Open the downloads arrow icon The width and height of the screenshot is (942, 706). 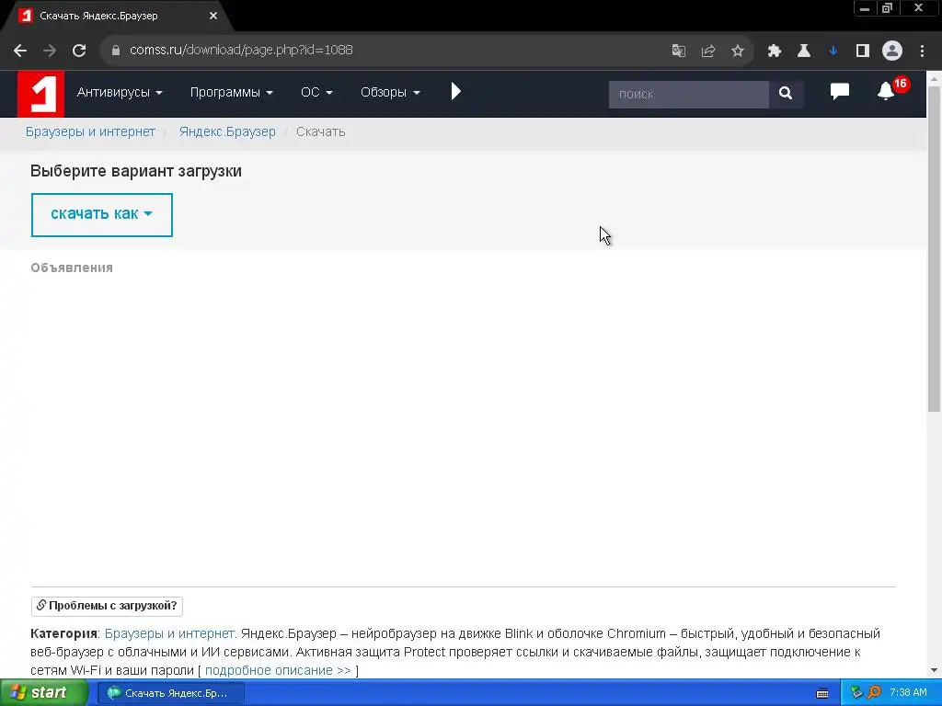[833, 51]
